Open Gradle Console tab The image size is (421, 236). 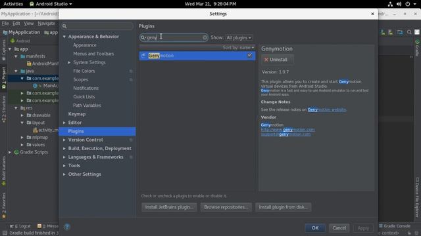tap(395, 226)
